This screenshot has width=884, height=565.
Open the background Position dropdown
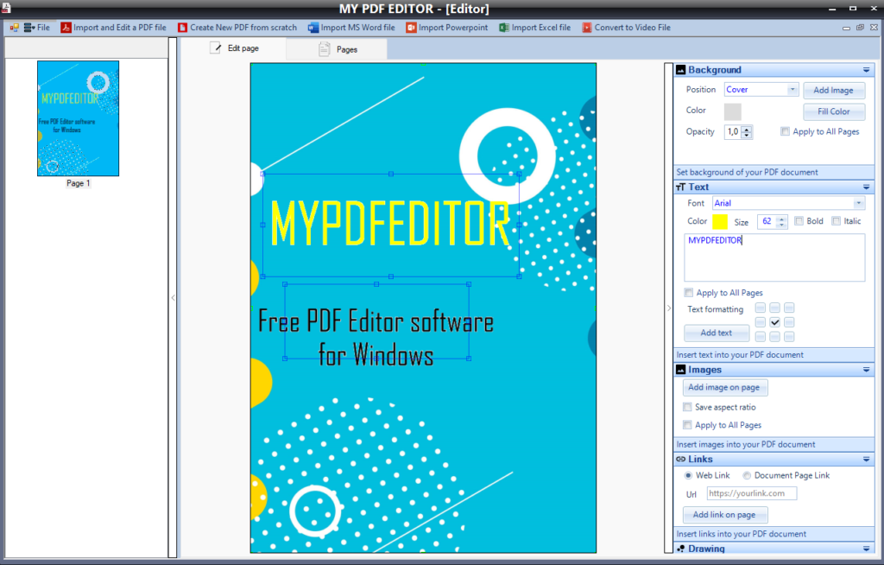(792, 90)
